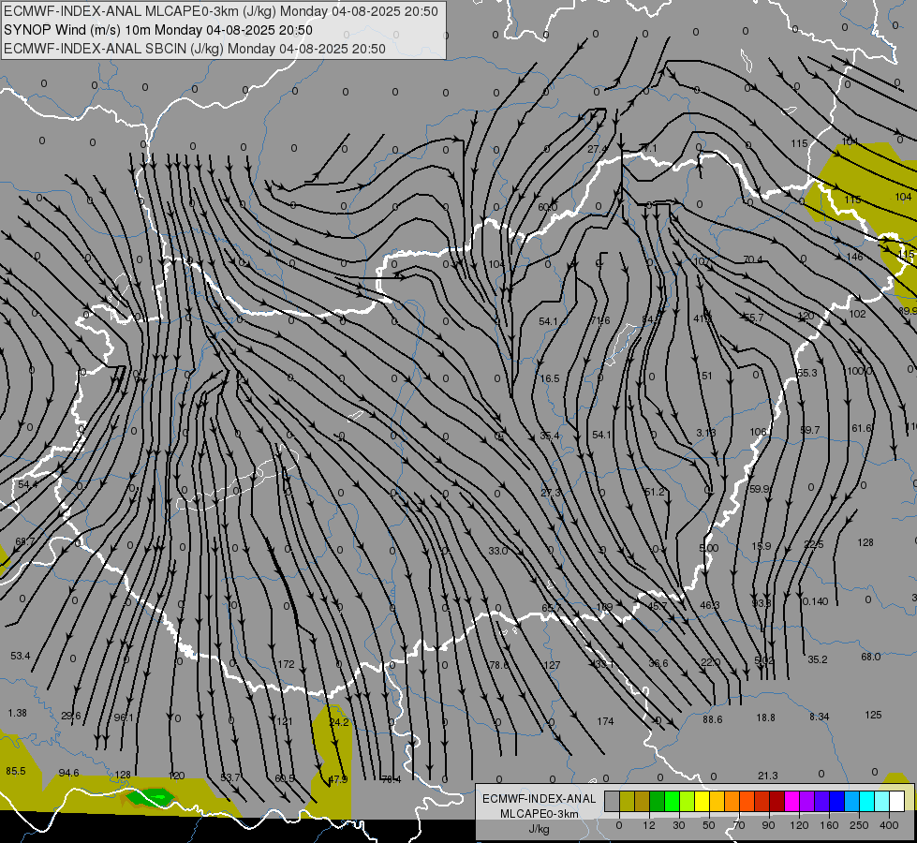Click the 18.8 value on the map
The width and height of the screenshot is (917, 843).
pos(765,717)
